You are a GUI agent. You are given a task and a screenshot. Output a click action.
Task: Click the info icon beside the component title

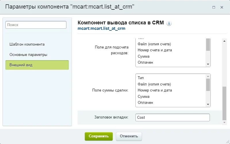tap(169, 24)
